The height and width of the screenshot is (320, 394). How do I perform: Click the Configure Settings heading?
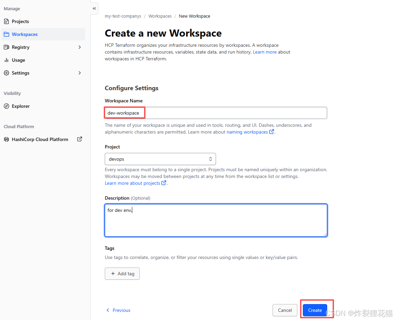coord(132,88)
